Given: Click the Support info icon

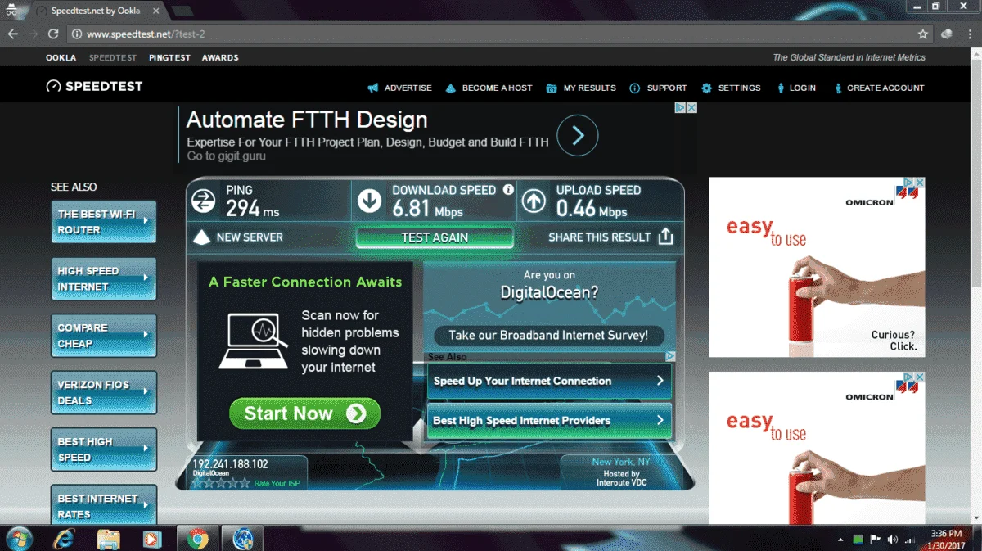Looking at the screenshot, I should (634, 88).
